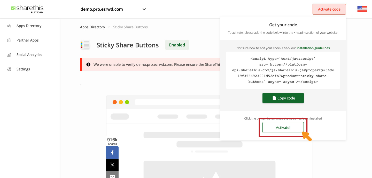This screenshot has height=178, width=372.
Task: Click the Get your code heading
Action: 283,25
